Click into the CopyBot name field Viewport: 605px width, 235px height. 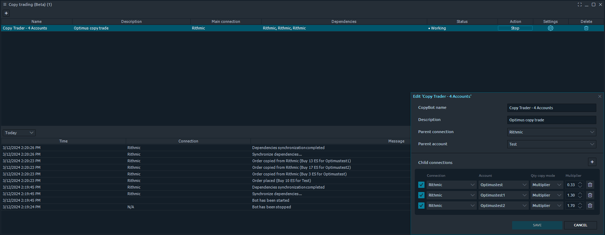tap(552, 108)
